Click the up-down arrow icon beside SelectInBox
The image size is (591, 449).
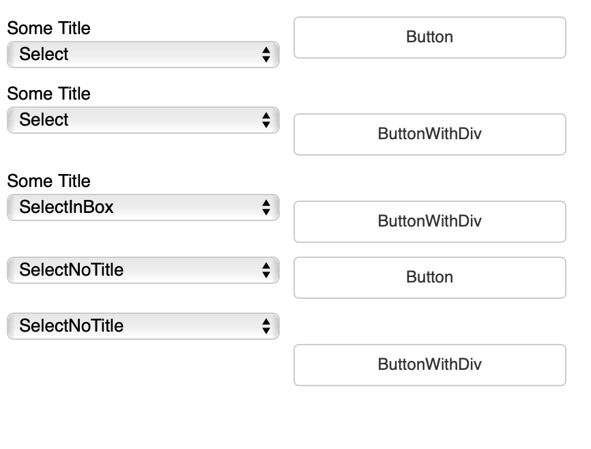pyautogui.click(x=268, y=207)
